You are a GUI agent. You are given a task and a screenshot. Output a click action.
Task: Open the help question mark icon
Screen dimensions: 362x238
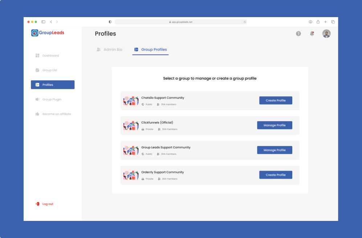(x=298, y=34)
